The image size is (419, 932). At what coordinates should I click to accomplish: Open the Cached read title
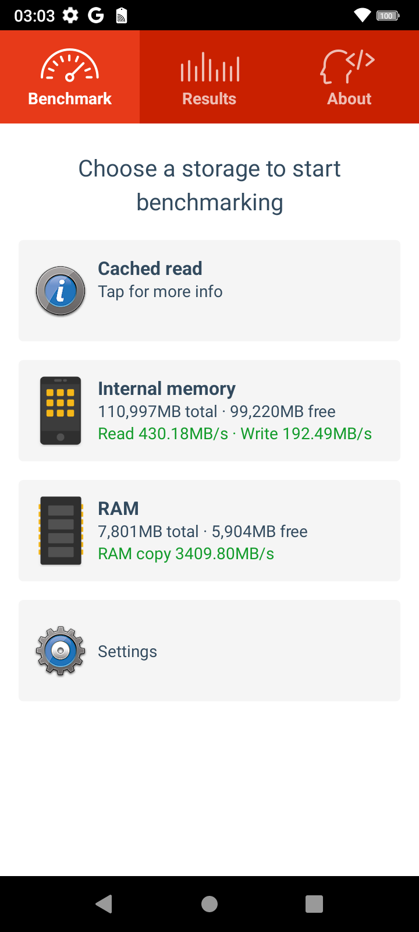point(150,269)
